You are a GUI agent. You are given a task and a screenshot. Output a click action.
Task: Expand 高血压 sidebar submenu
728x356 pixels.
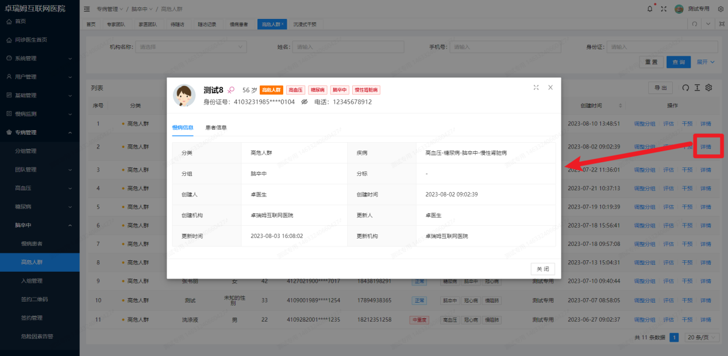point(40,188)
